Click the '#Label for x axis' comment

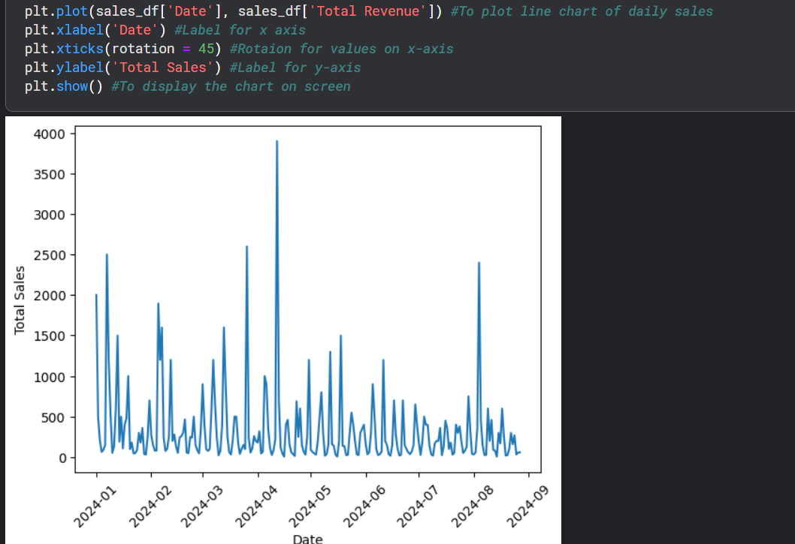240,30
